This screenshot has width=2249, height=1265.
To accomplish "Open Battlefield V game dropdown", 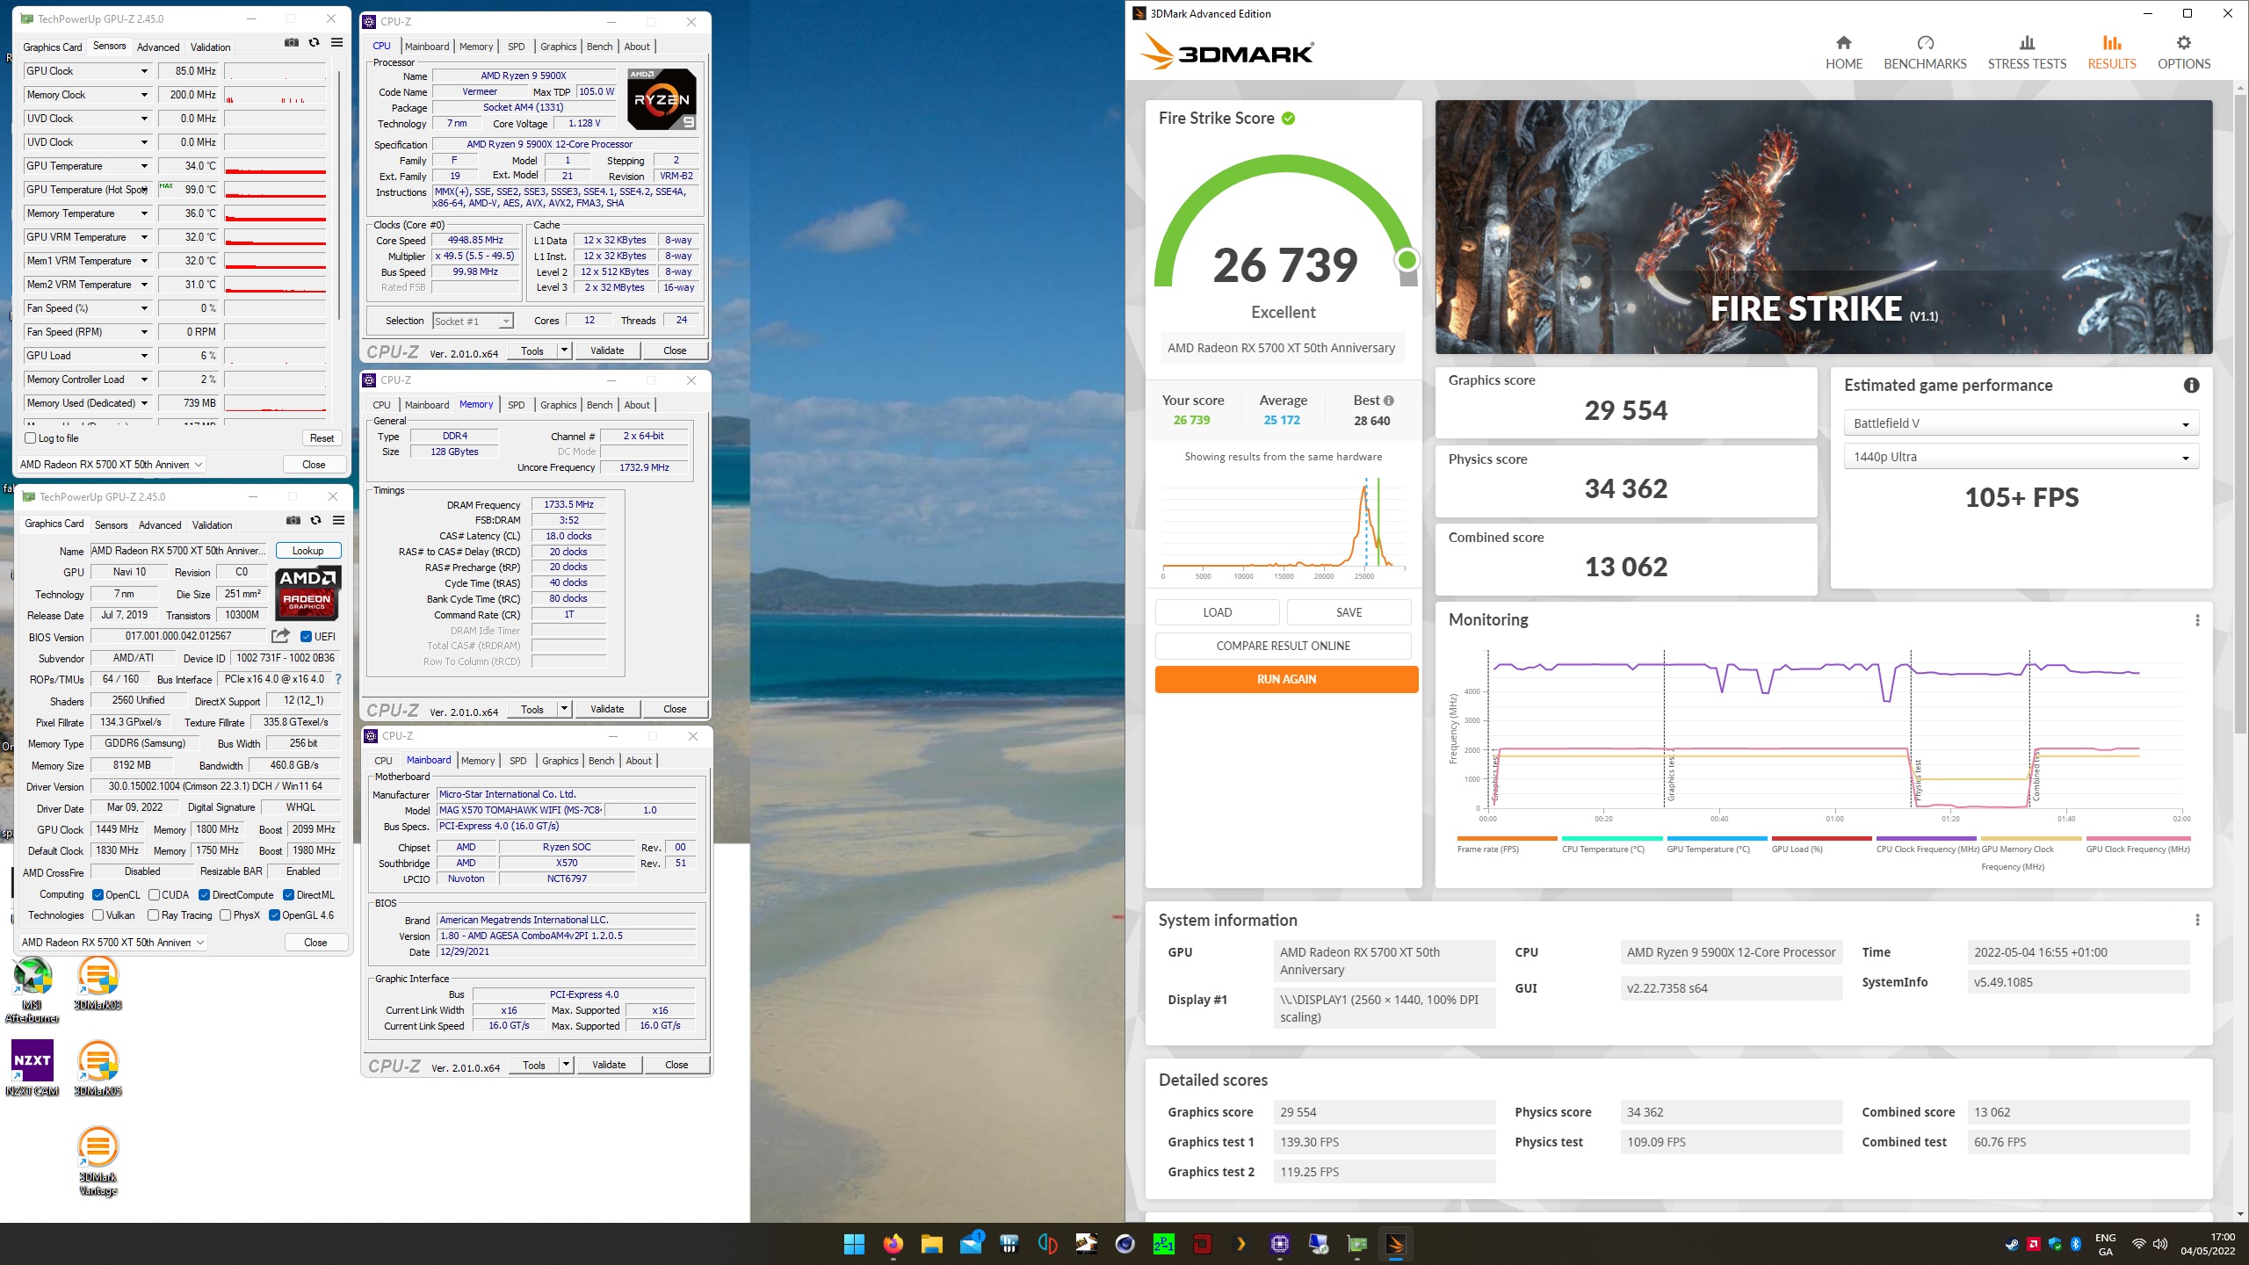I will tap(2021, 423).
